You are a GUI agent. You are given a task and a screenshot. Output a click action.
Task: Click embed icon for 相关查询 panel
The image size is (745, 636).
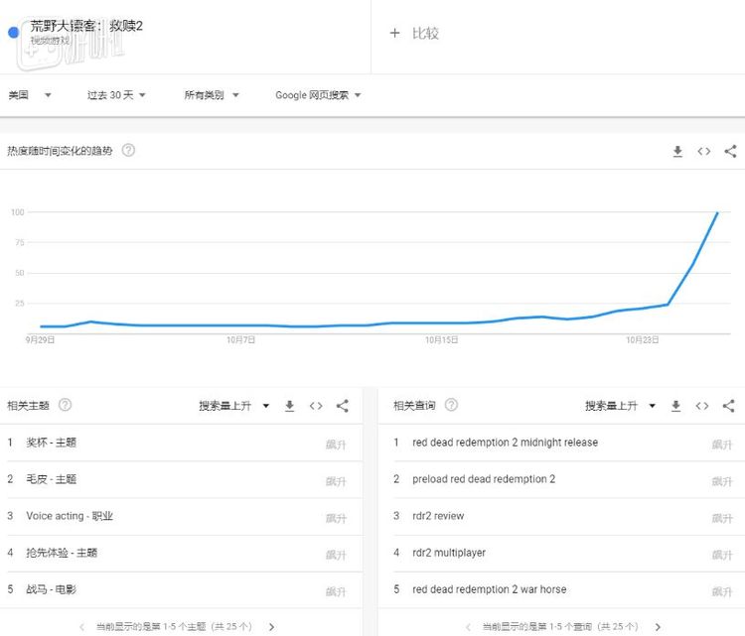[702, 406]
